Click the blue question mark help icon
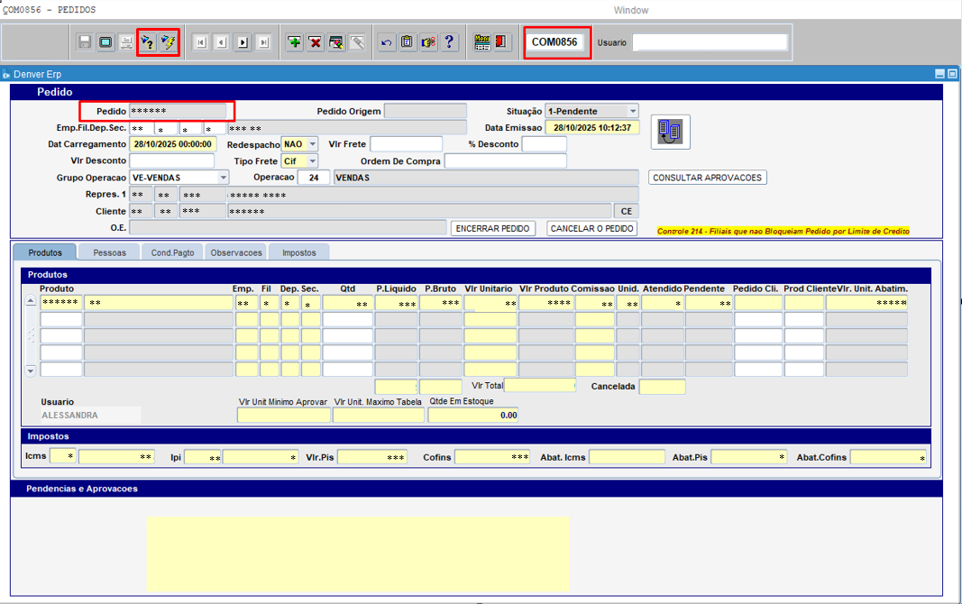Viewport: 962px width, 604px height. [449, 42]
